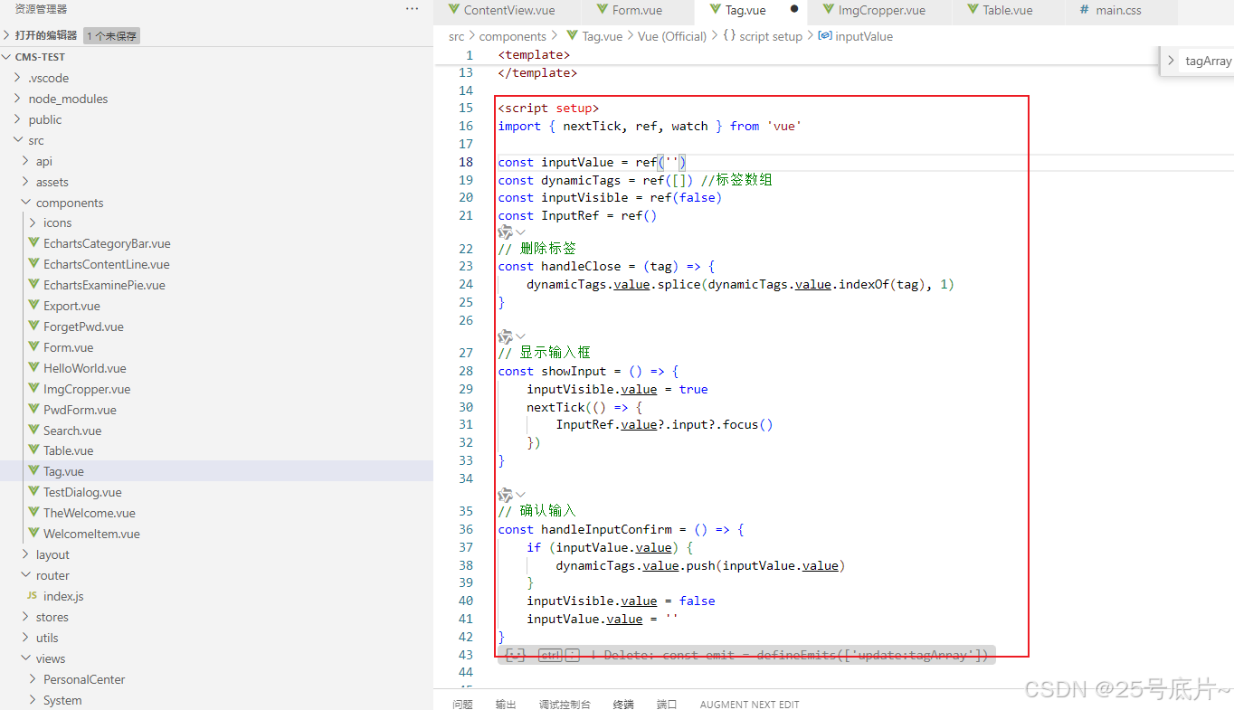Collapse the views folder

tap(25, 658)
